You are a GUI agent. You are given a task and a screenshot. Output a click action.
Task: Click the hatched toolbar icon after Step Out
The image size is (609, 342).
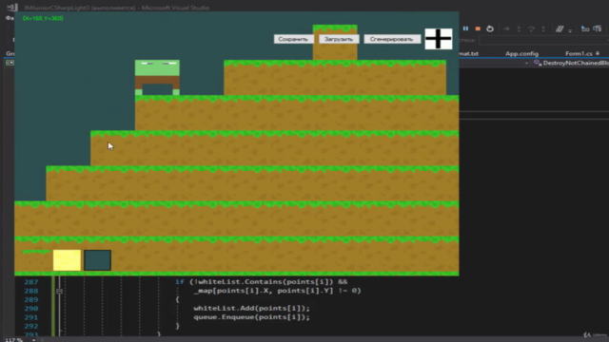[x=560, y=28]
